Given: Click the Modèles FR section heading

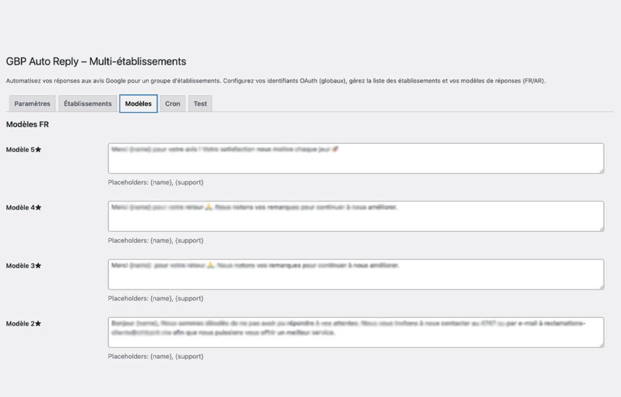Looking at the screenshot, I should [27, 125].
